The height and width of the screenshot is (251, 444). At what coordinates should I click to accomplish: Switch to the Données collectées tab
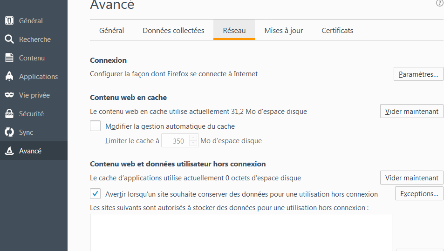173,30
